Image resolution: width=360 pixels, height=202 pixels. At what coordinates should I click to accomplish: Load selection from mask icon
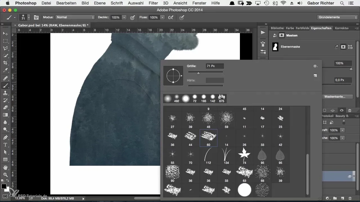coord(325,111)
